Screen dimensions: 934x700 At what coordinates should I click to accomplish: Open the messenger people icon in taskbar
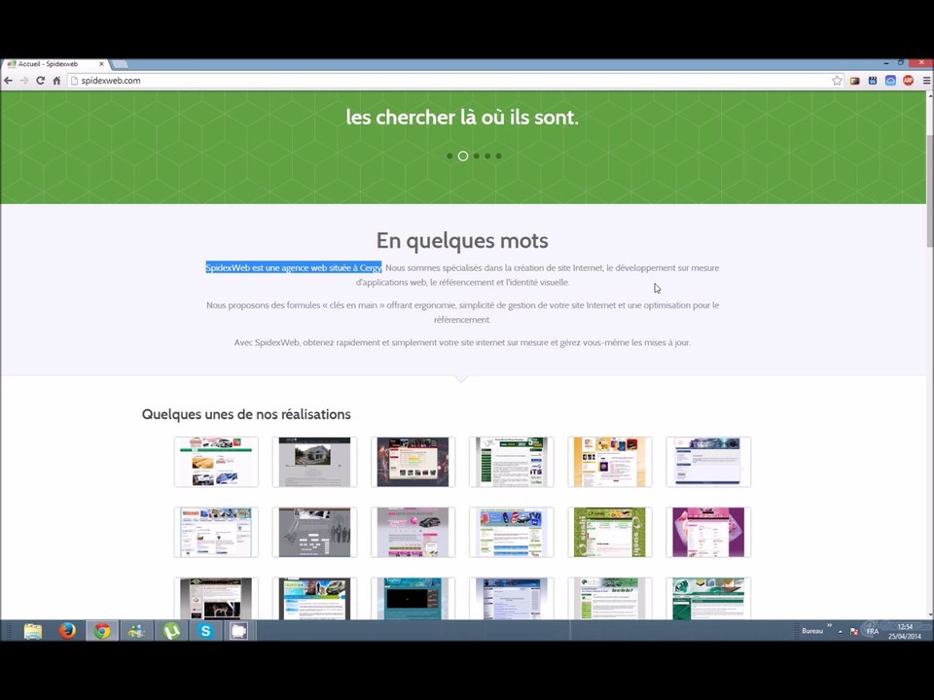(x=136, y=631)
